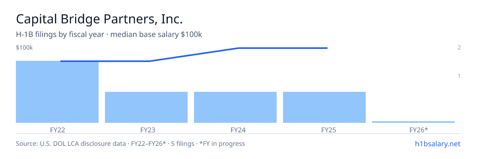Select the FY25 axis label
The height and width of the screenshot is (159, 477).
tap(324, 130)
